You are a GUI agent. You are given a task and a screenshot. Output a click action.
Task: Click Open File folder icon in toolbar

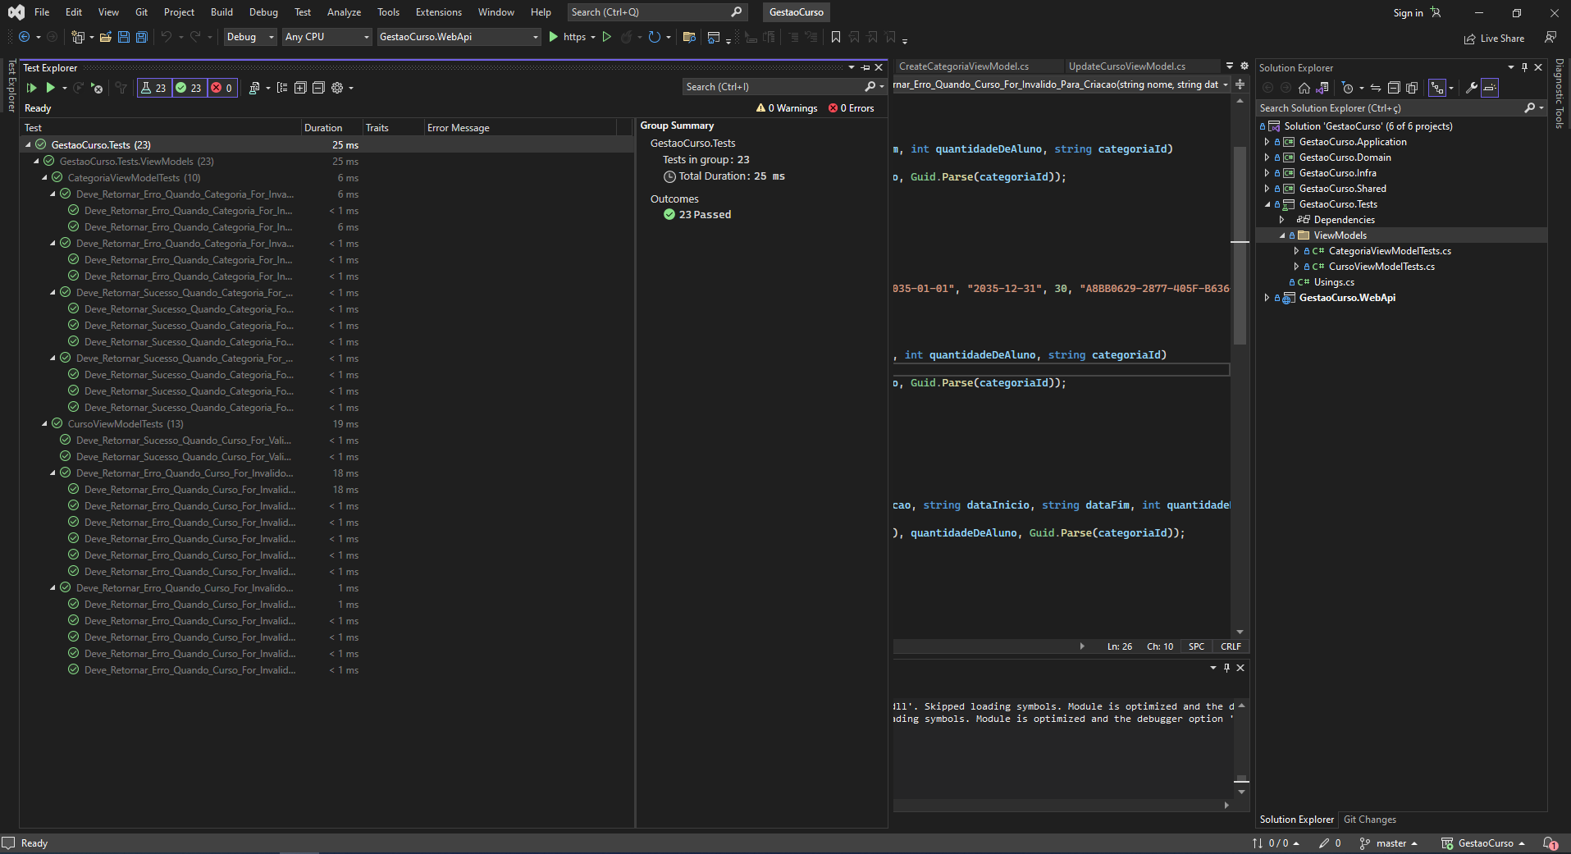click(x=105, y=37)
